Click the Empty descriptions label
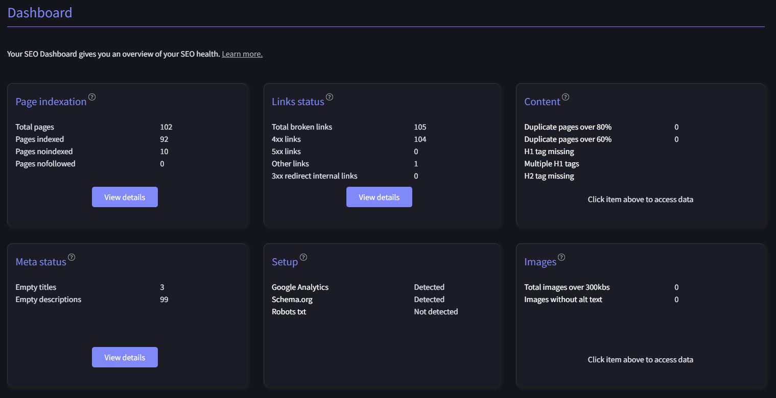The height and width of the screenshot is (398, 776). click(49, 300)
